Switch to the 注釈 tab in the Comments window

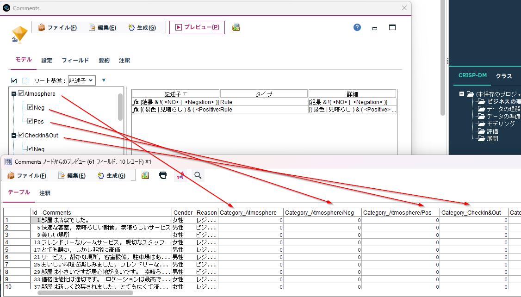point(124,61)
